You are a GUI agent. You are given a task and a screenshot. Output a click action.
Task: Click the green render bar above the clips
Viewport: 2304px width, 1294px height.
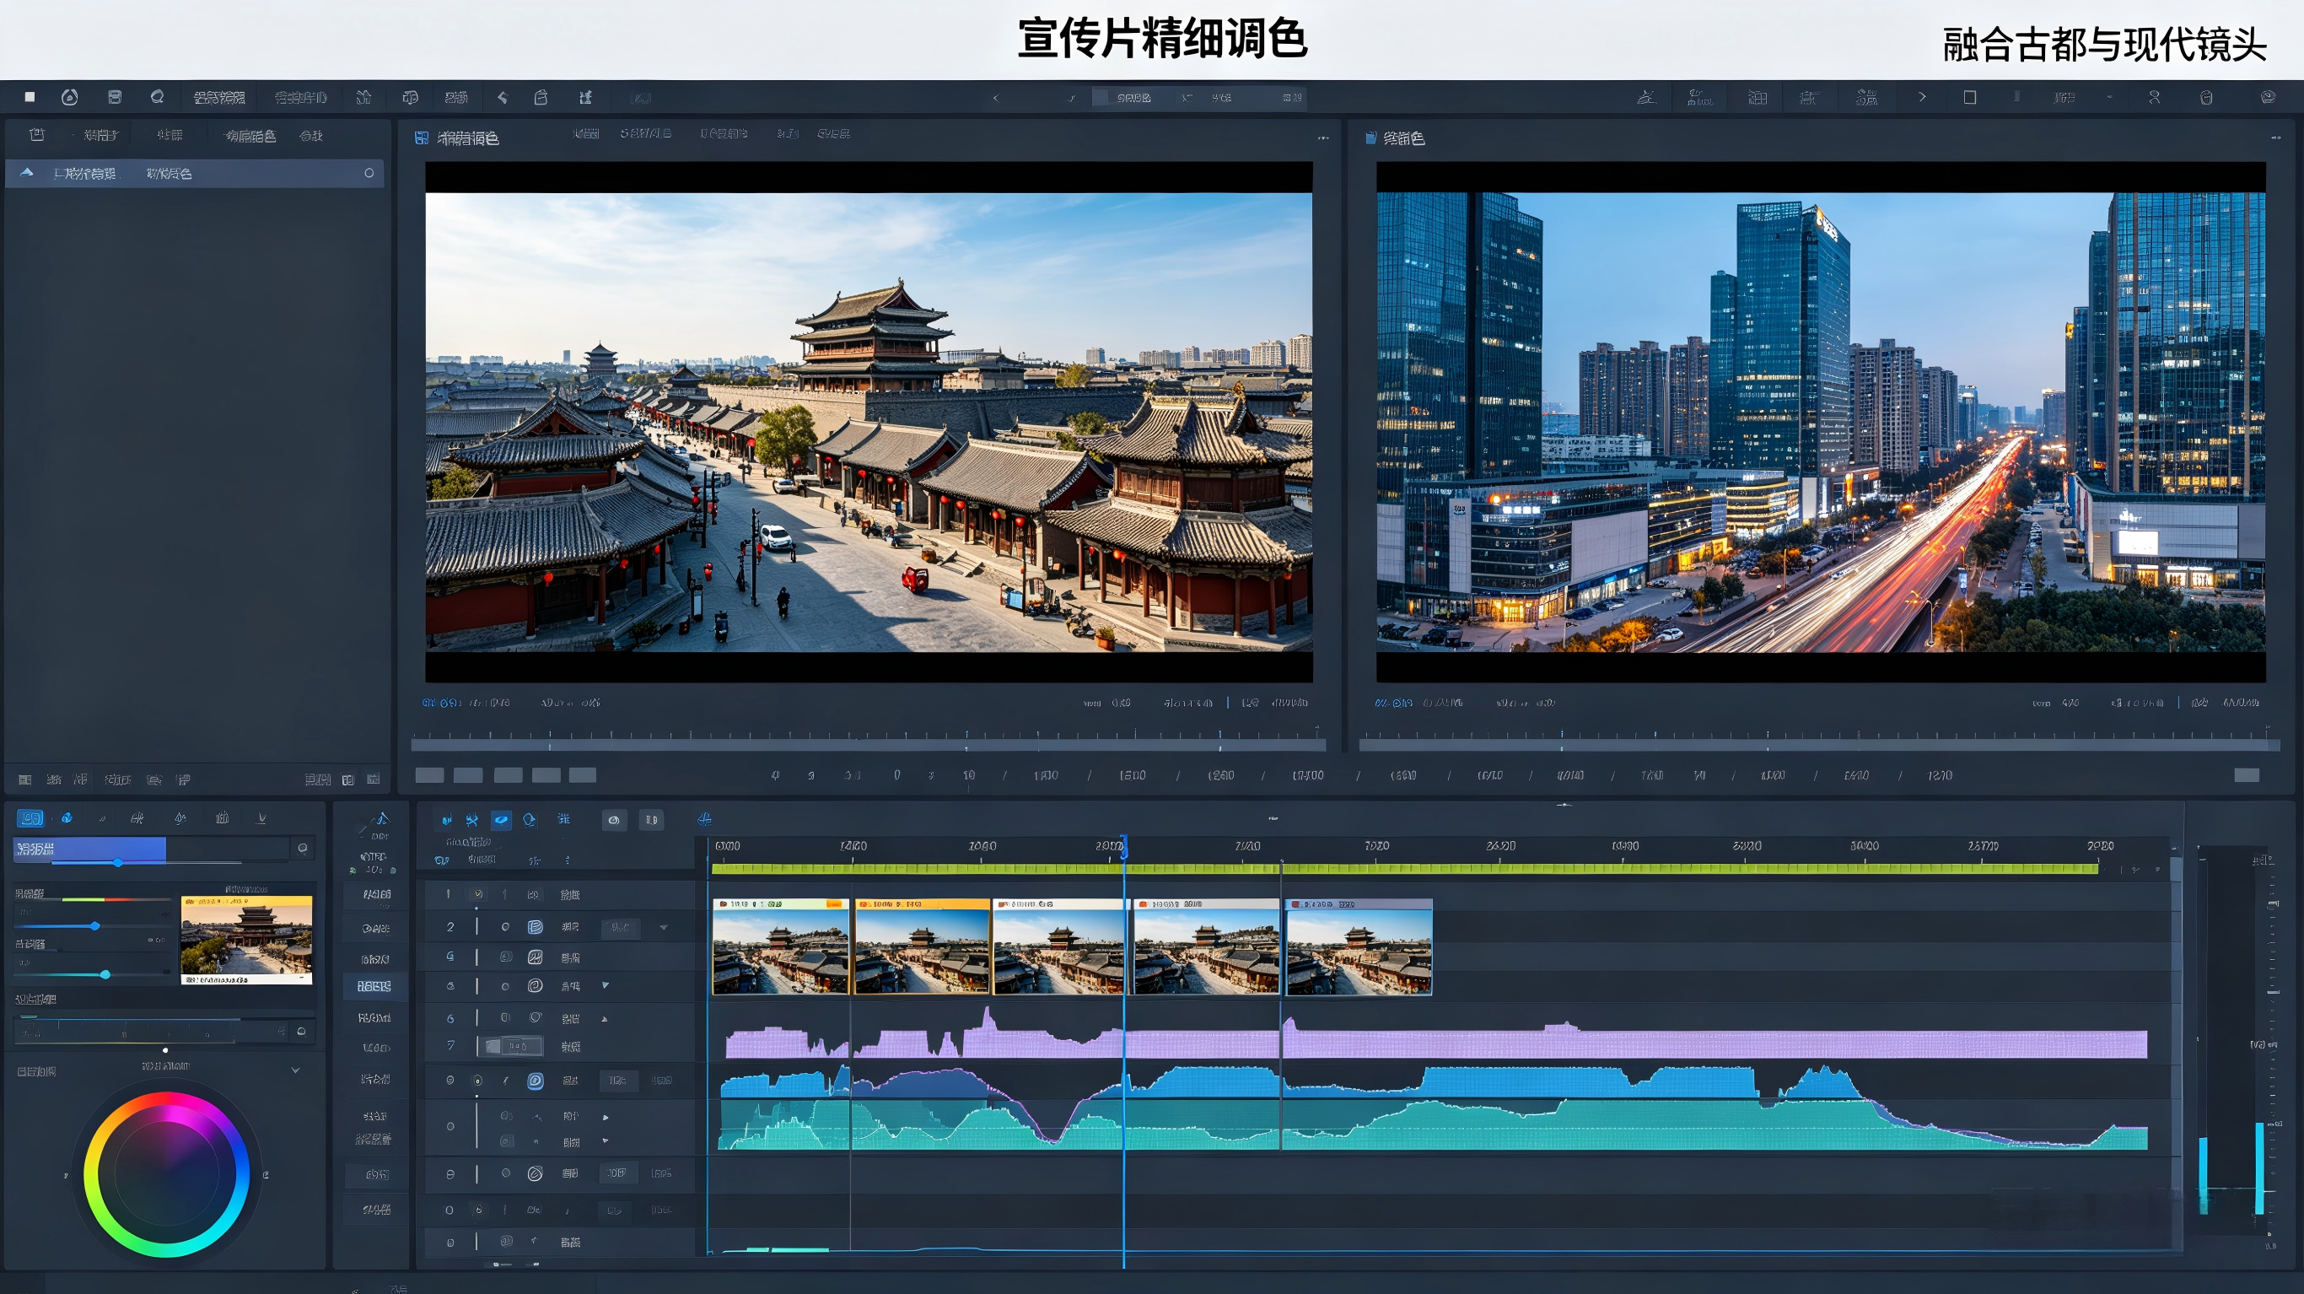(x=1404, y=868)
